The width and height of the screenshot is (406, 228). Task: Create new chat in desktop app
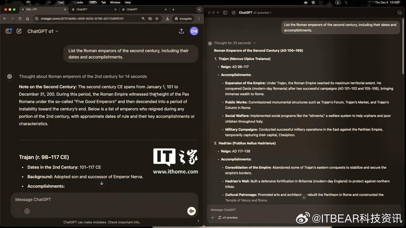point(234,13)
